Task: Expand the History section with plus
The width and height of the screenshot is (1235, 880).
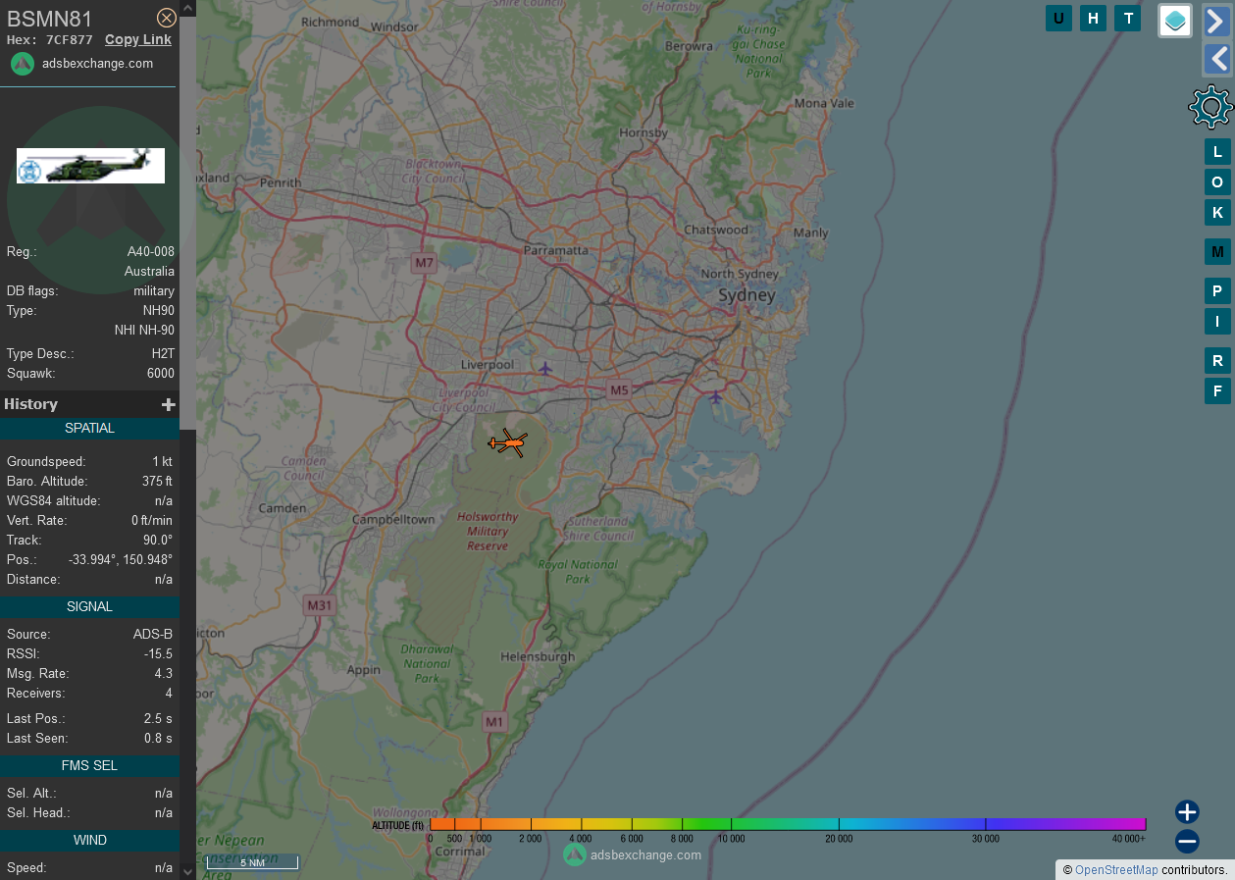Action: pyautogui.click(x=169, y=404)
